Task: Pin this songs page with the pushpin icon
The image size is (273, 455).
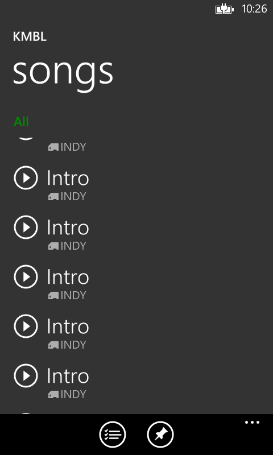Action: [160, 435]
